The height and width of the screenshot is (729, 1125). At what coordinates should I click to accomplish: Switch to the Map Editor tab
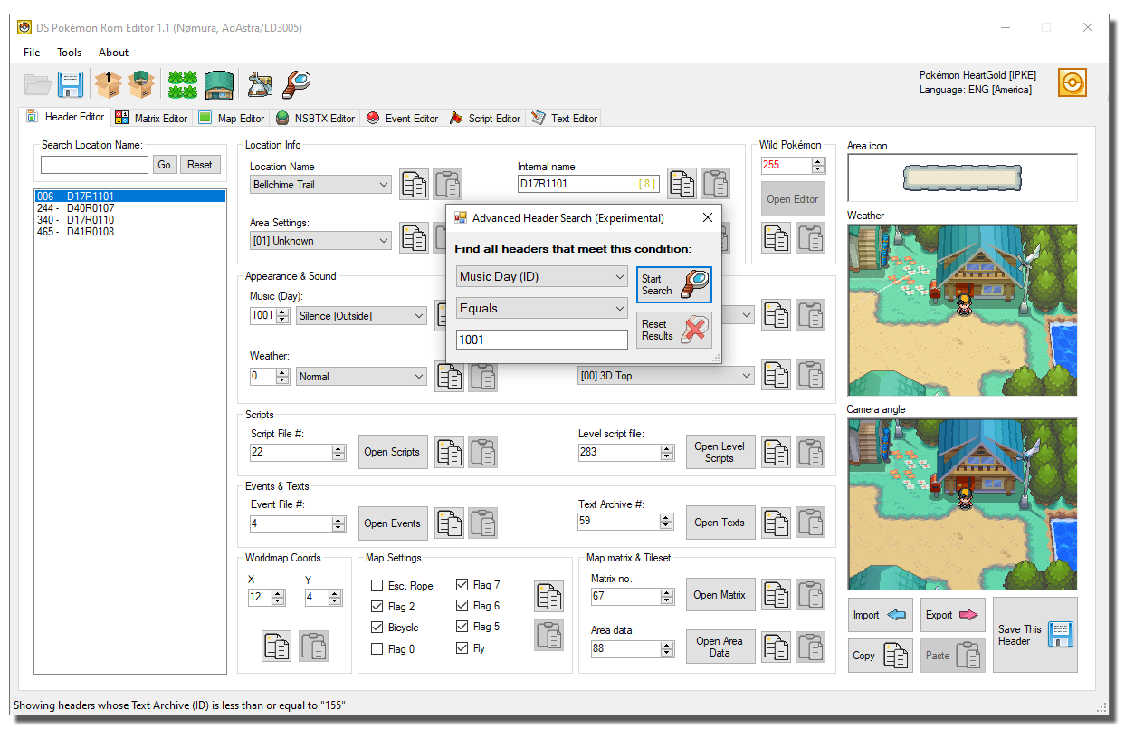[x=231, y=118]
